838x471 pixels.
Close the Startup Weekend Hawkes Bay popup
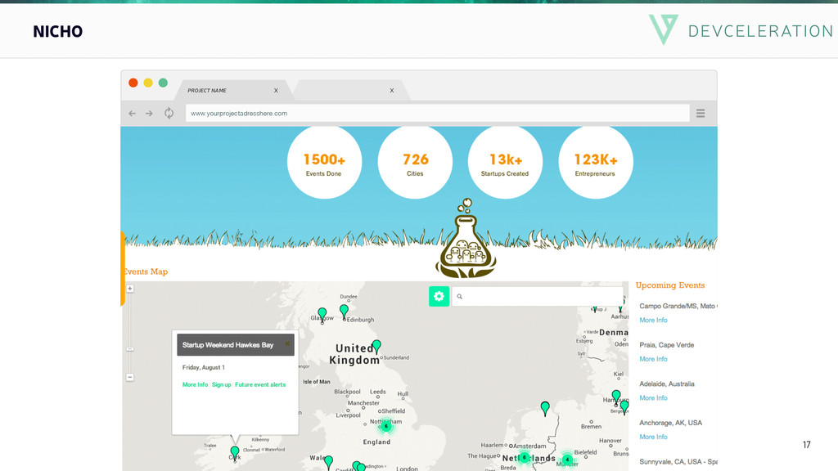287,344
